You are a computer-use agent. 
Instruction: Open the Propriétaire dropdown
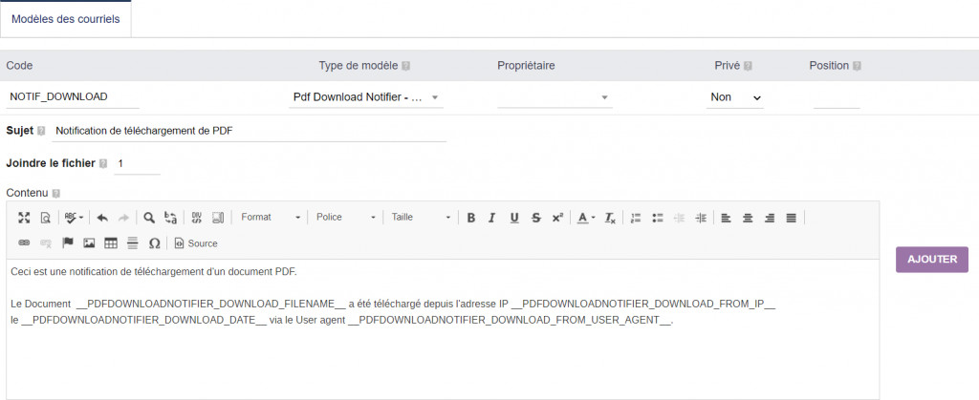point(555,97)
